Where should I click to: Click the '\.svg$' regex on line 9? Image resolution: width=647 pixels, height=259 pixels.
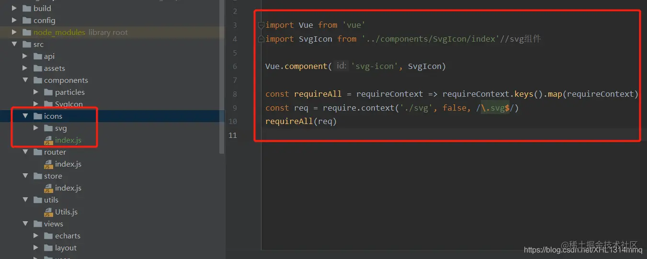(x=495, y=108)
